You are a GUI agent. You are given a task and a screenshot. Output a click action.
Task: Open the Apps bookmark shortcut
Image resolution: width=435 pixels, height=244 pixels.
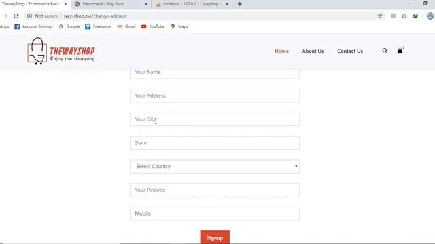[x=5, y=26]
